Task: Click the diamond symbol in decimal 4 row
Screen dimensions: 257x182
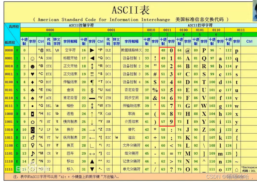Action: 32,82
